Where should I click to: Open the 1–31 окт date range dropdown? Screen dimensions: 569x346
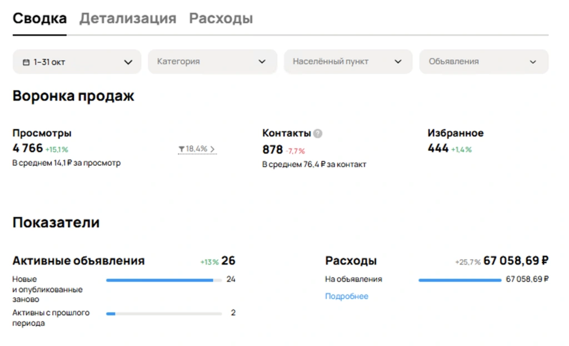pos(77,62)
